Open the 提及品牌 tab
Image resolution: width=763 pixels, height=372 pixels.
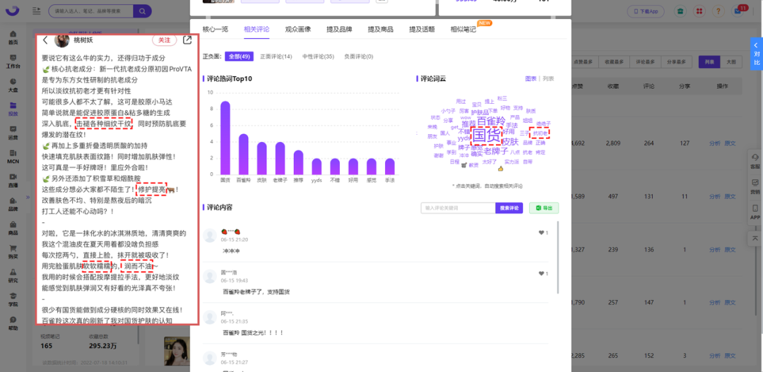pos(339,30)
